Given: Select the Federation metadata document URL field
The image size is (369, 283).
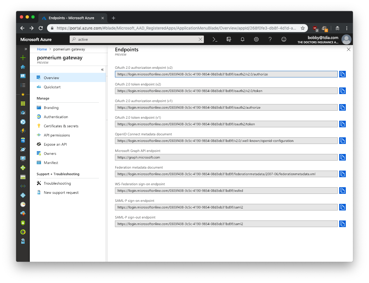Looking at the screenshot, I should coord(226,174).
